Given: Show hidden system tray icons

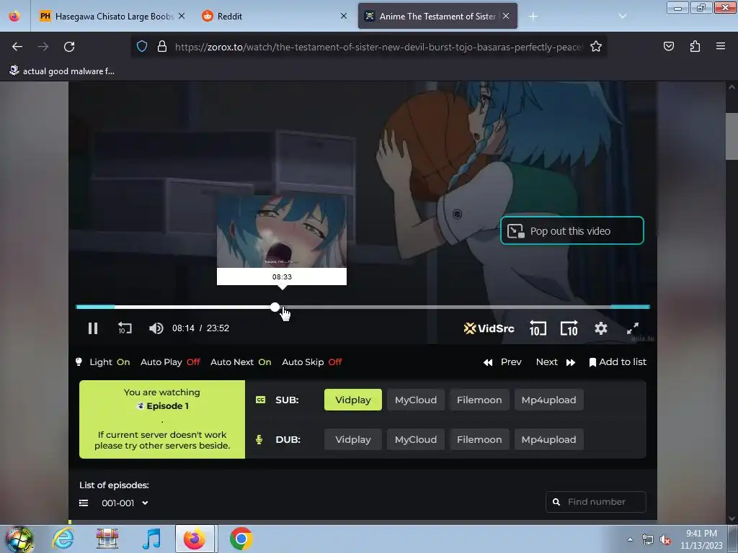Looking at the screenshot, I should (x=630, y=539).
